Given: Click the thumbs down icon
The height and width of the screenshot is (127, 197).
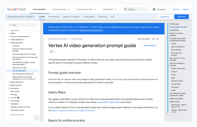Looking at the screenshot, I should pos(157,39).
